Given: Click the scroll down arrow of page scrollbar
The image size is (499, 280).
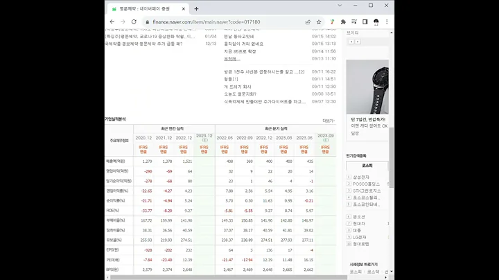Looking at the screenshot, I should [392, 272].
